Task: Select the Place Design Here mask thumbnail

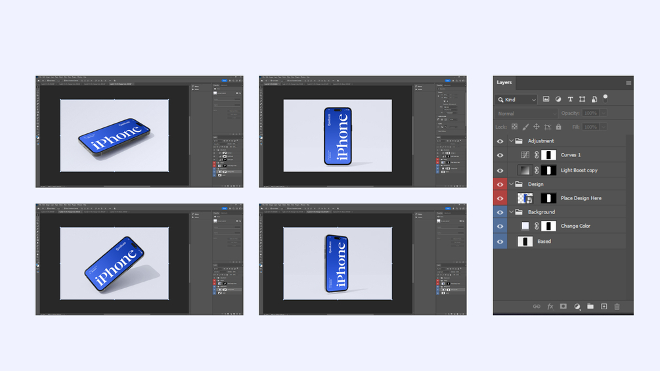Action: pyautogui.click(x=548, y=198)
